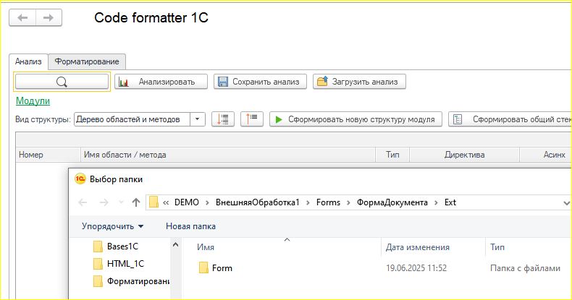Click the breadcrumb arrow after DEMO
This screenshot has width=572, height=300.
tap(207, 203)
